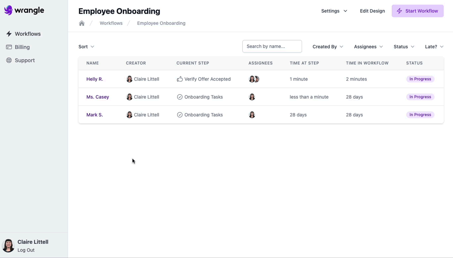Viewport: 453px width, 258px height.
Task: Click the Billing card icon in sidebar
Action: pyautogui.click(x=9, y=47)
